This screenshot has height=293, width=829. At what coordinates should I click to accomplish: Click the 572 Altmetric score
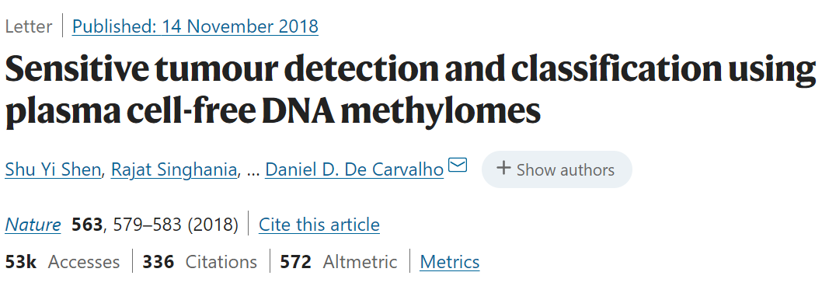(339, 262)
